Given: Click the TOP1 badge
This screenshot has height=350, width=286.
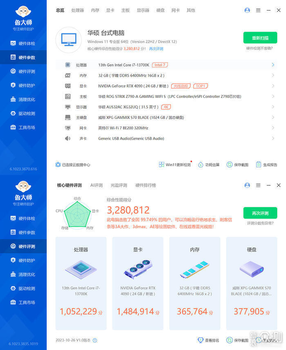Looking at the screenshot, I should (201, 86).
